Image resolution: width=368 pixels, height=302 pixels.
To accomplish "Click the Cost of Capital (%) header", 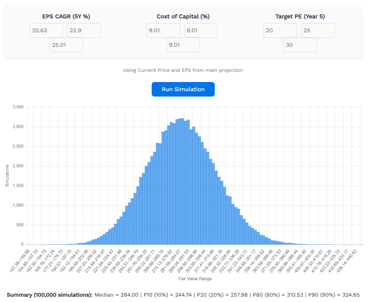I will point(183,16).
